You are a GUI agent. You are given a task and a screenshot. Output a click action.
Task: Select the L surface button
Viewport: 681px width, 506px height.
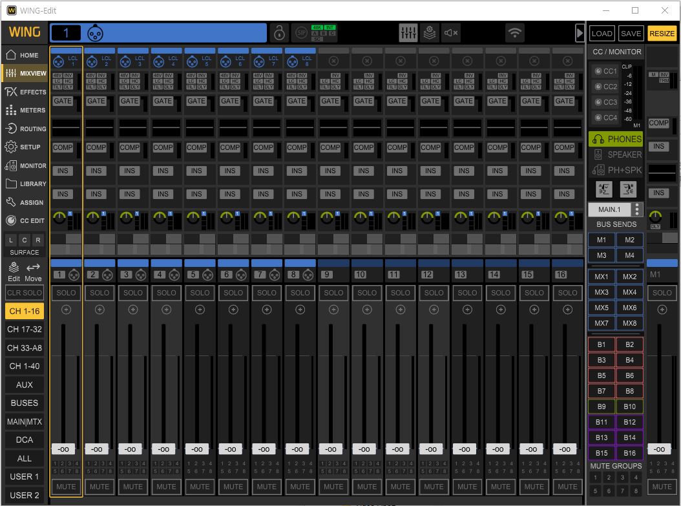11,240
